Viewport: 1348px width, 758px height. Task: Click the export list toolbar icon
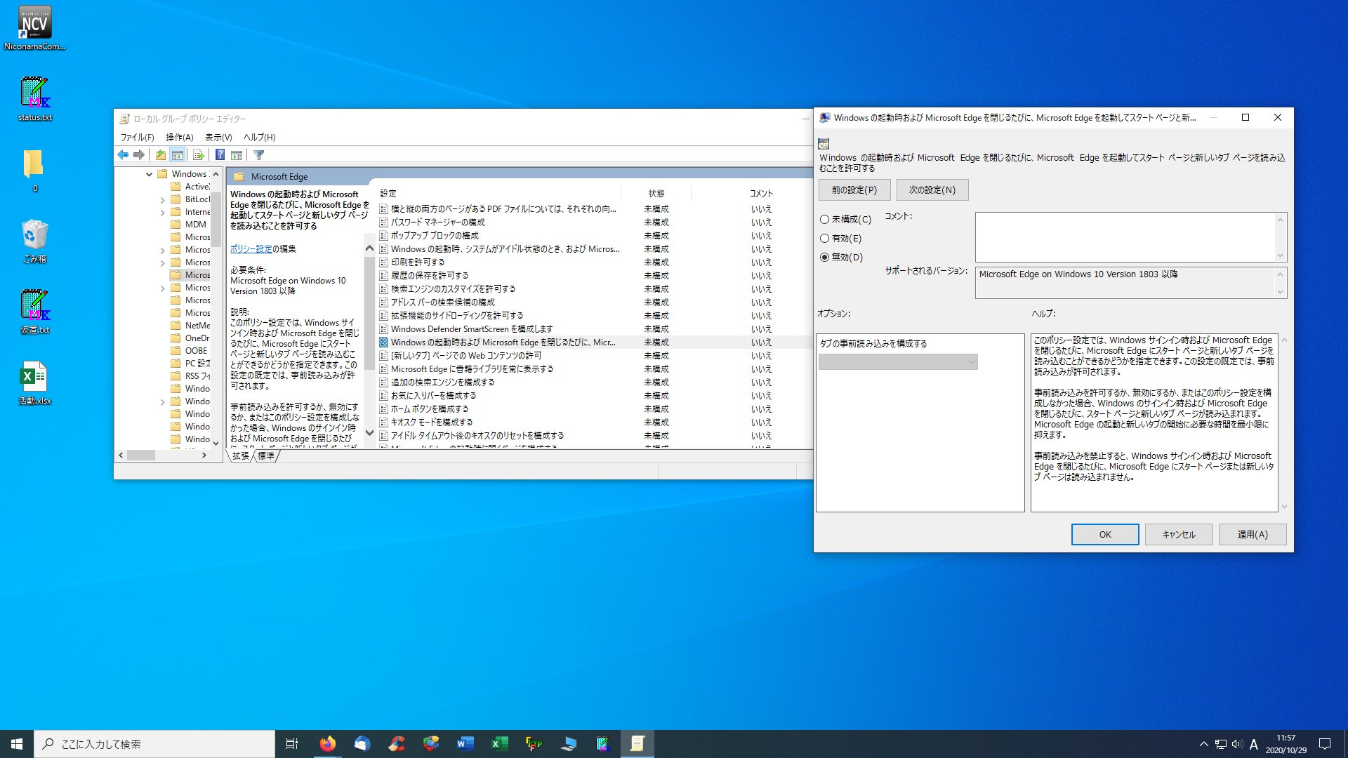tap(198, 155)
